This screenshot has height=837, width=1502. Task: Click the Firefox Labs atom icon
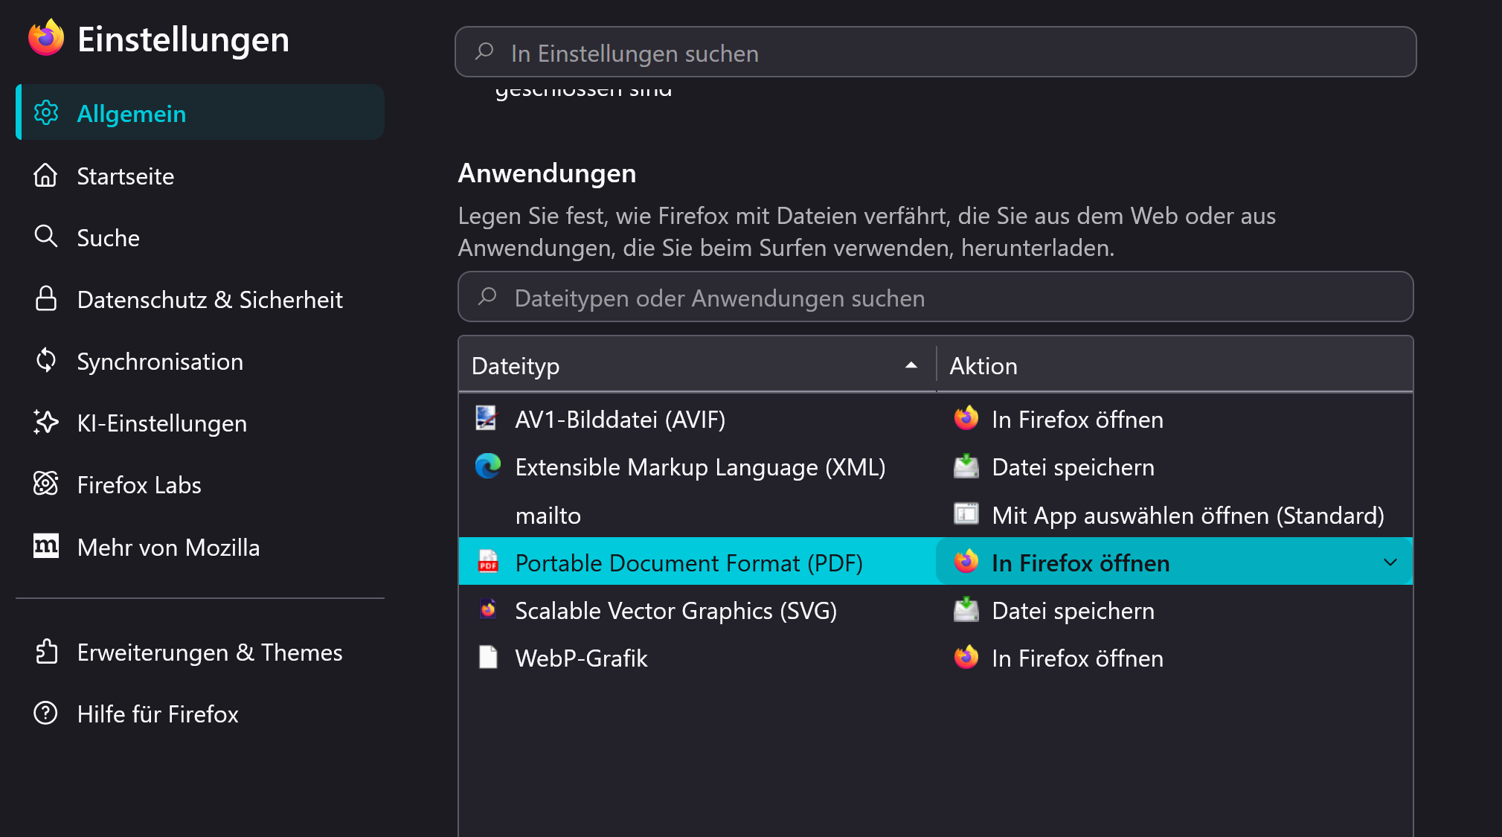coord(46,484)
